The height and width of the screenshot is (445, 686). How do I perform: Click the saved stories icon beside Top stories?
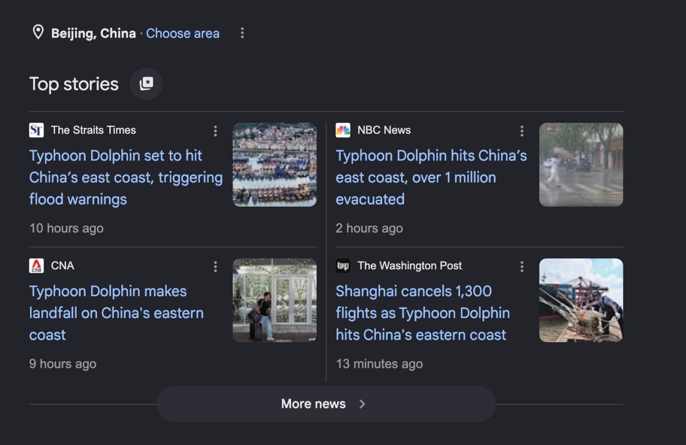[146, 84]
